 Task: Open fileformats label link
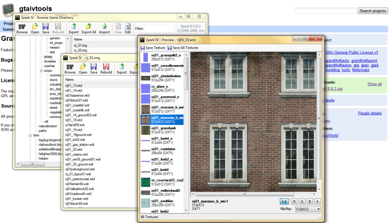tap(360, 70)
